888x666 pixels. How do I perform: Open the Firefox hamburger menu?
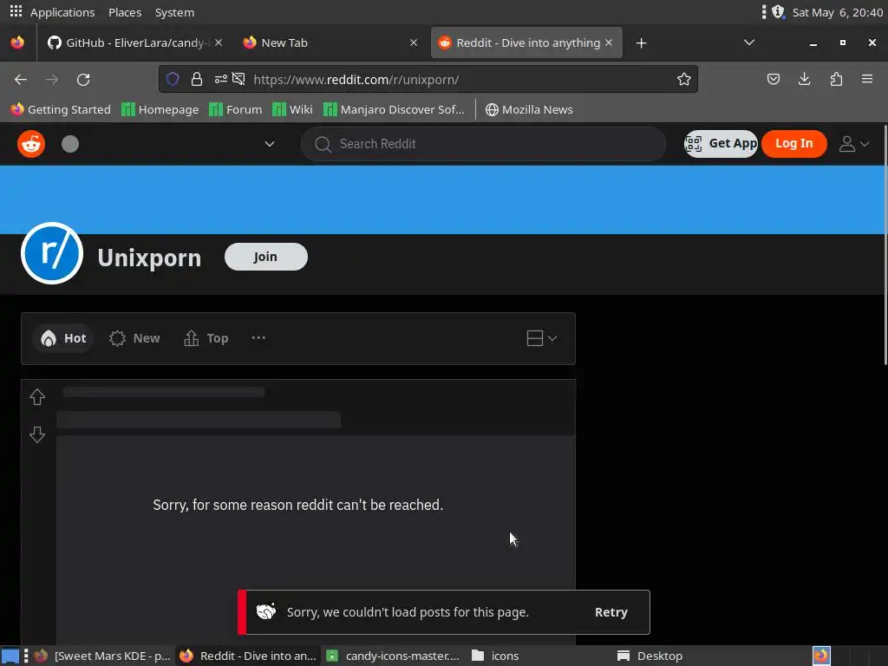pyautogui.click(x=867, y=79)
